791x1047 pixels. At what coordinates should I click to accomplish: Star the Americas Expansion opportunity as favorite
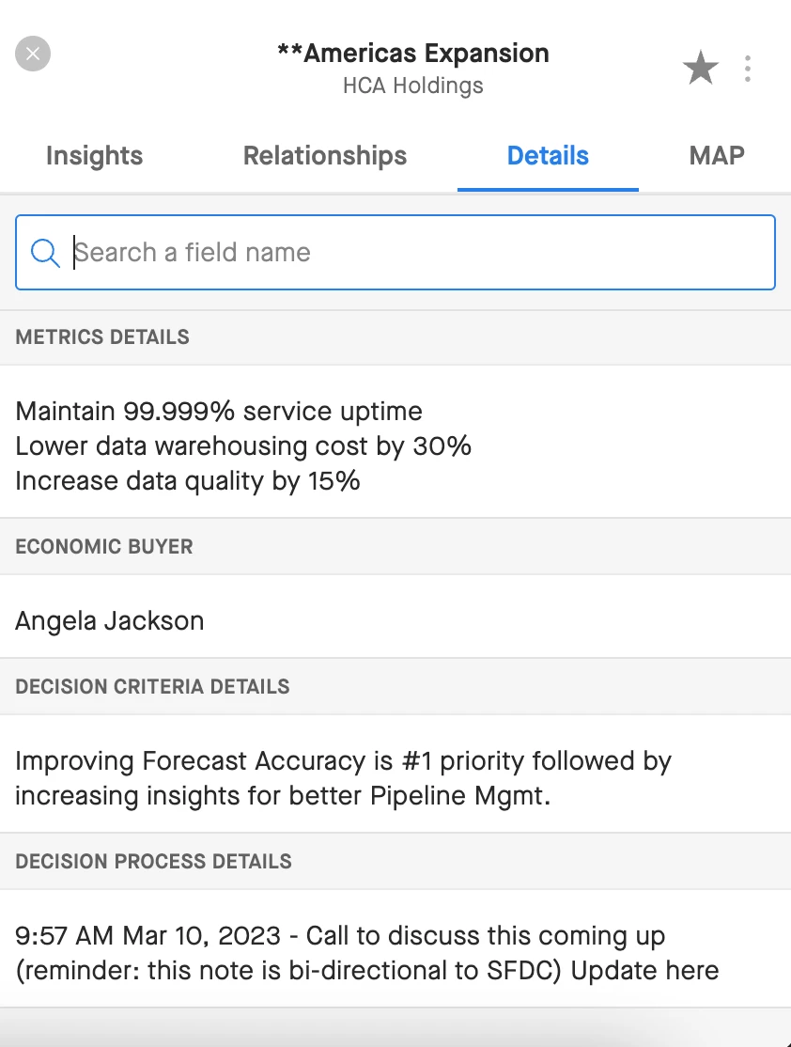click(x=700, y=69)
